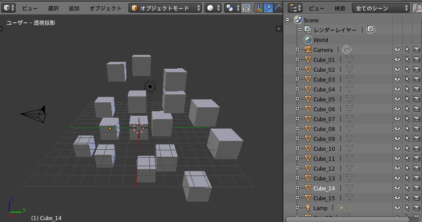Viewport: 422px width, 222px height.
Task: Click the Camera object icon
Action: 307,49
